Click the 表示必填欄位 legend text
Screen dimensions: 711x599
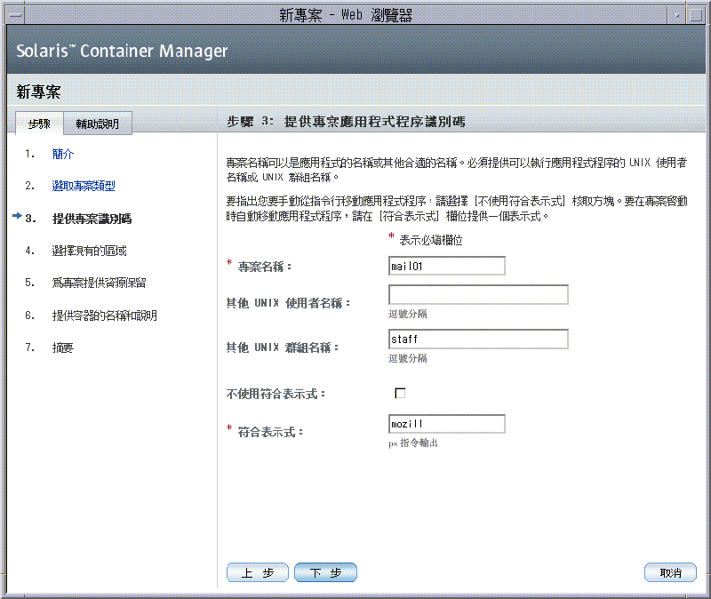[431, 240]
